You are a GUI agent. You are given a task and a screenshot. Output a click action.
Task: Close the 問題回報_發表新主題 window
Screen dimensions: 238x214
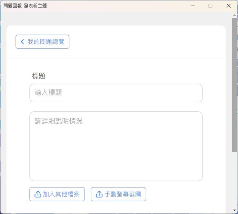tap(228, 6)
